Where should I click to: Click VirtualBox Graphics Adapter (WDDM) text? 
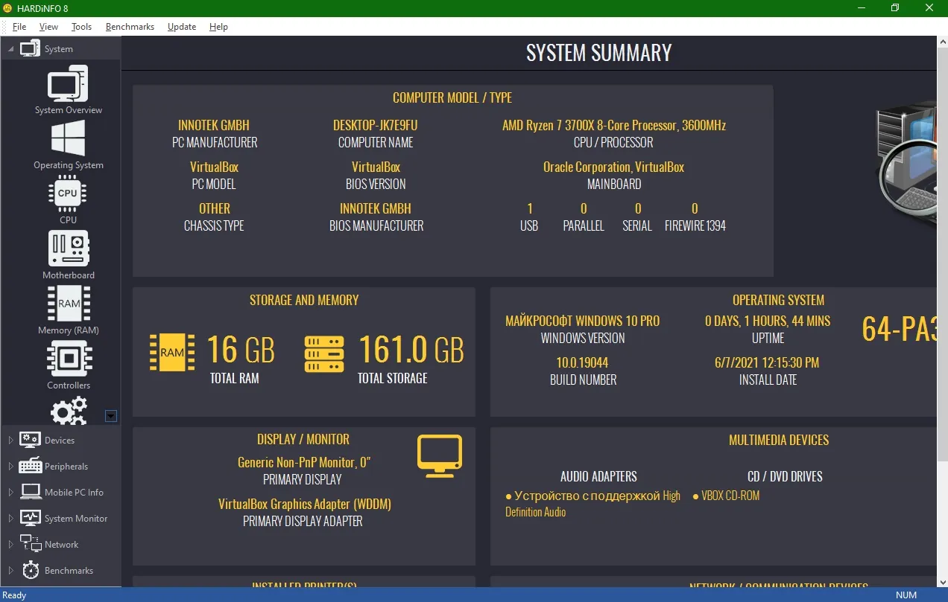(303, 505)
